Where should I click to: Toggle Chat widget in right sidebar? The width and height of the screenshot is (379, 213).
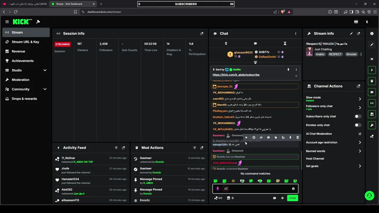point(372,92)
